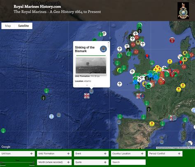The image size is (195, 167).
Task: Expand the Unit/ Formation filter
Action: pos(54,153)
